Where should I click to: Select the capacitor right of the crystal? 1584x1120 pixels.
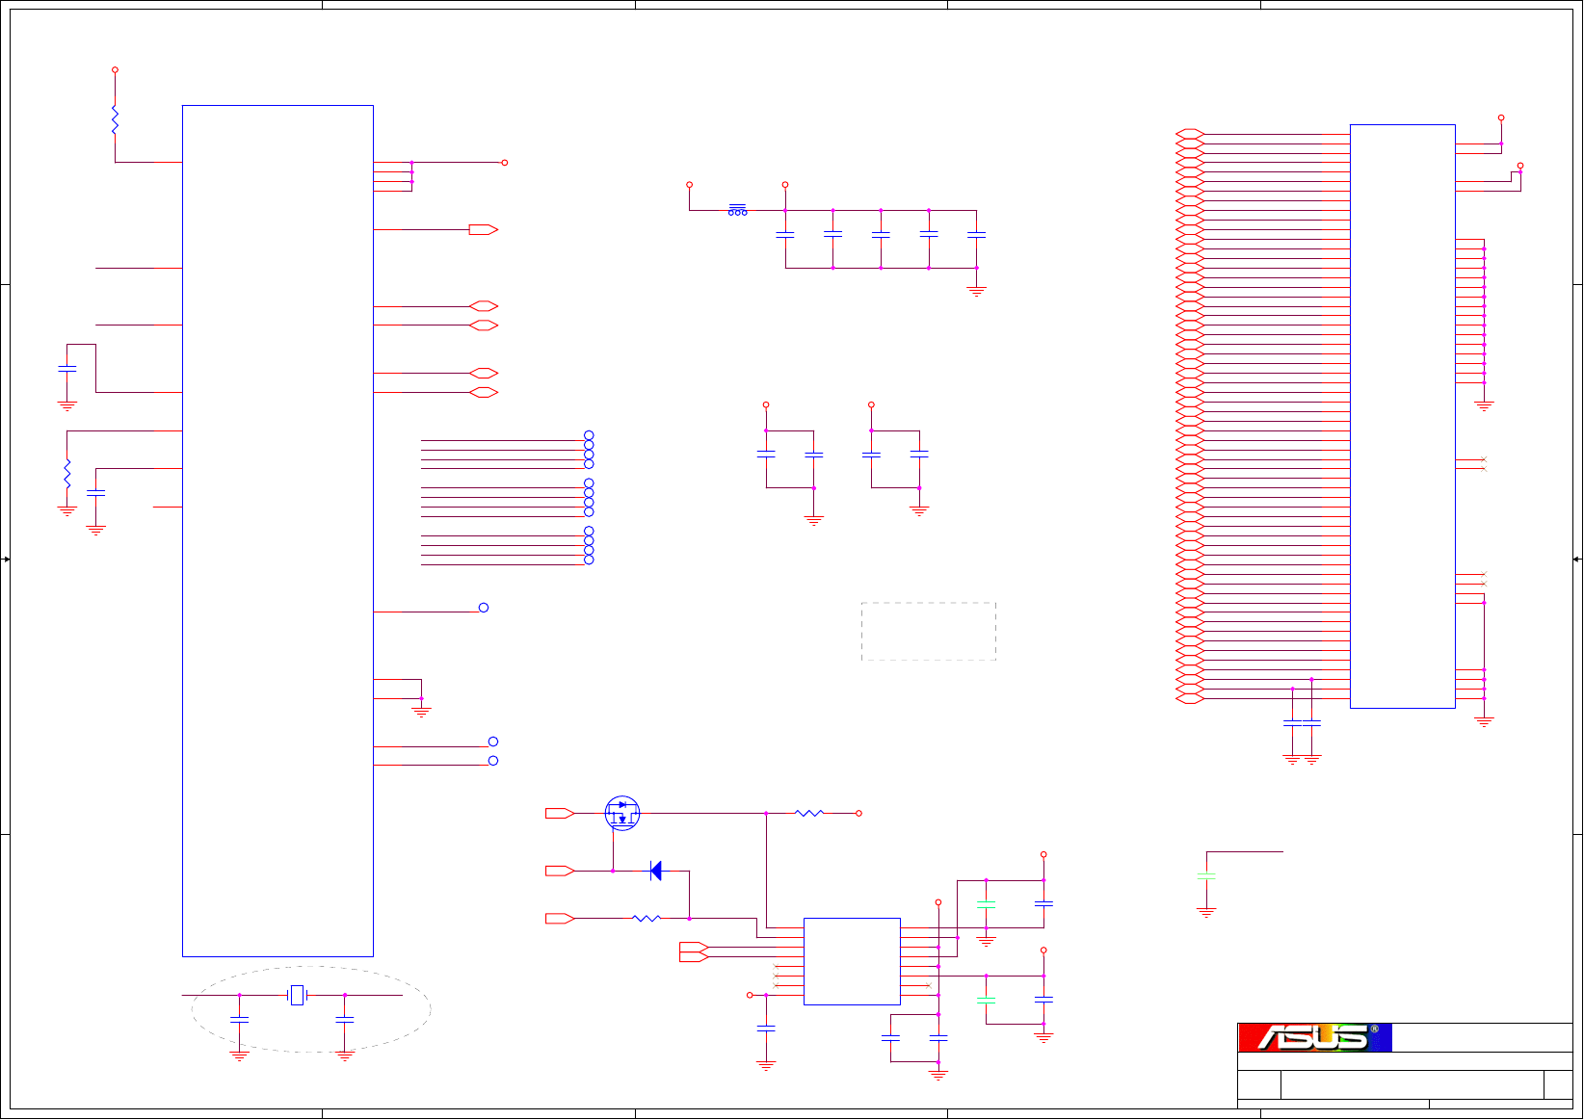click(x=344, y=1018)
